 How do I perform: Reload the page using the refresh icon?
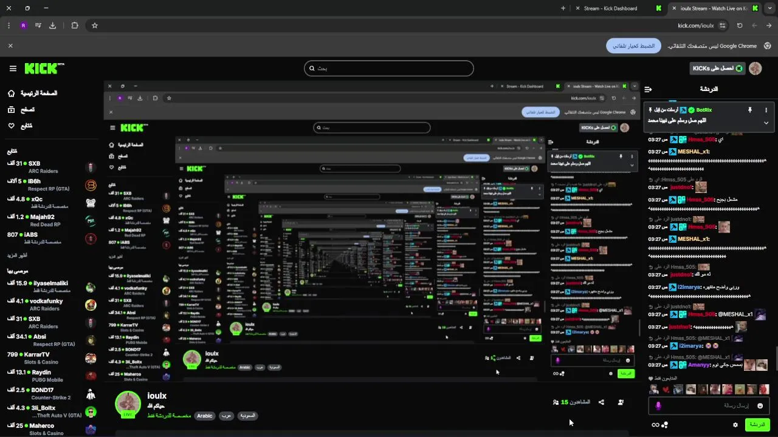(740, 25)
